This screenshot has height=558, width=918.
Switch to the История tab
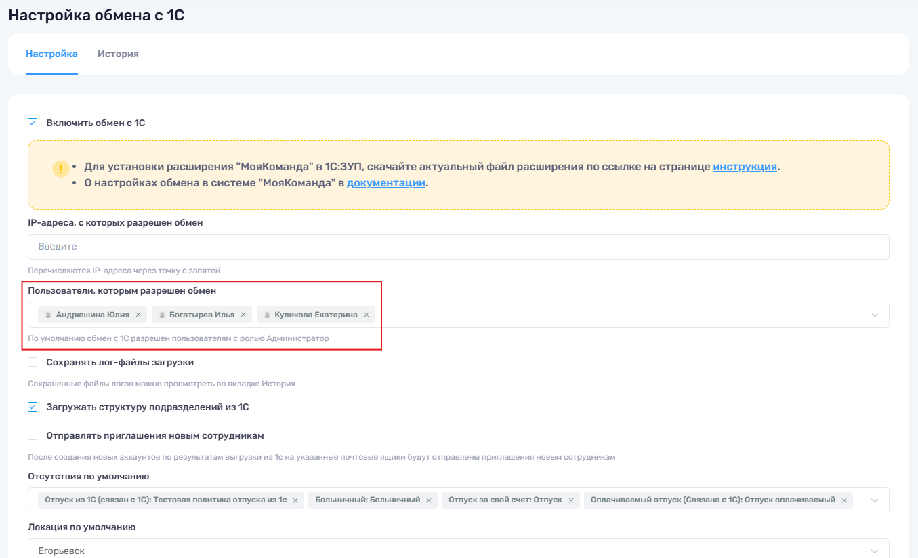[118, 54]
